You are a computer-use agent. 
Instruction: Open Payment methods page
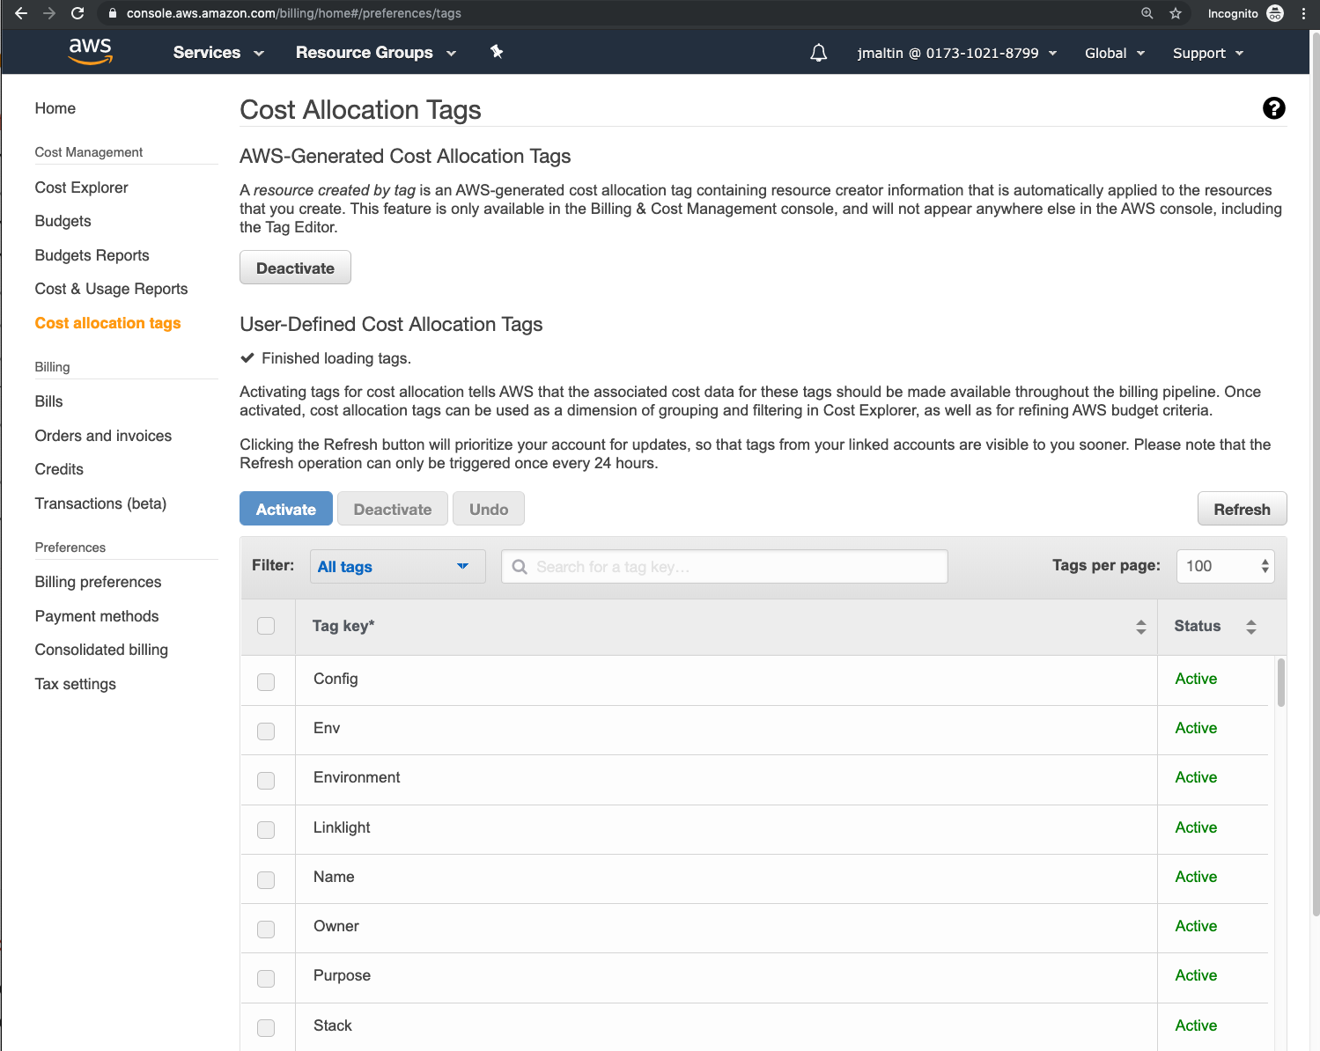(x=98, y=616)
